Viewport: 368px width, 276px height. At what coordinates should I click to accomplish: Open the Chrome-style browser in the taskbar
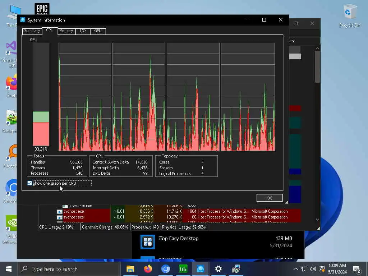coord(165,269)
